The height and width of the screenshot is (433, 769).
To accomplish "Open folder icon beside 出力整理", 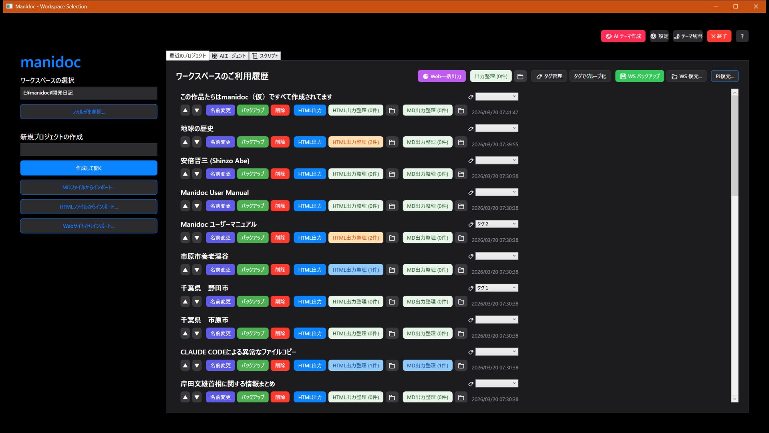I will (x=520, y=76).
